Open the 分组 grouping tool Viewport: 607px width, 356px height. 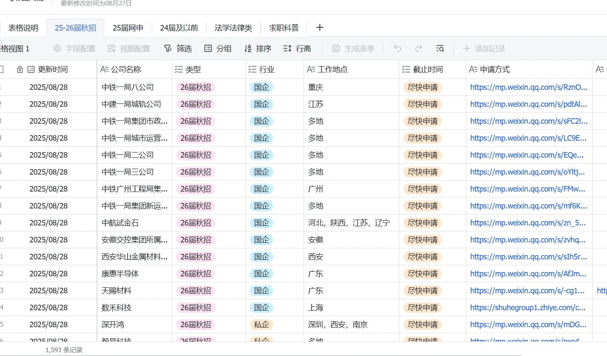click(x=218, y=49)
